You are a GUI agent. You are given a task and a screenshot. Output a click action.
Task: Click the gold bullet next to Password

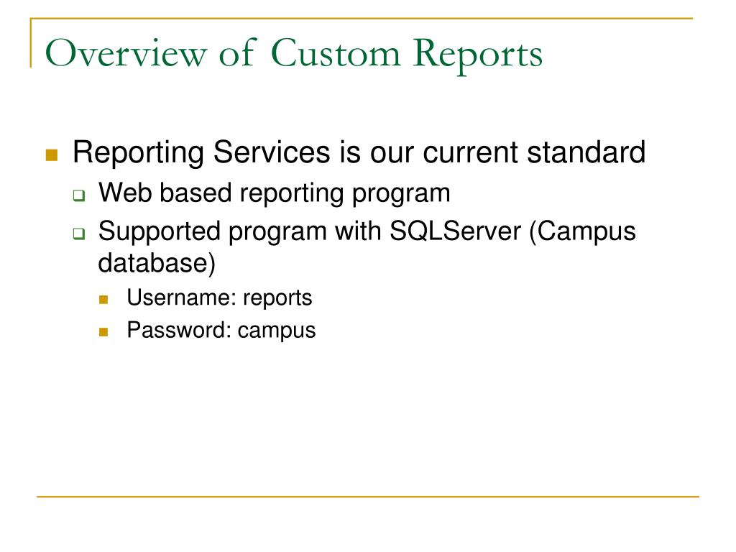click(103, 332)
